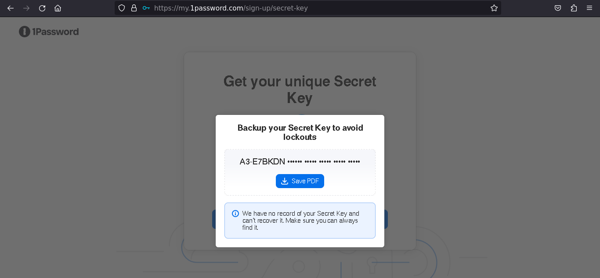Click the 1Password logo
This screenshot has height=278, width=600.
point(48,31)
